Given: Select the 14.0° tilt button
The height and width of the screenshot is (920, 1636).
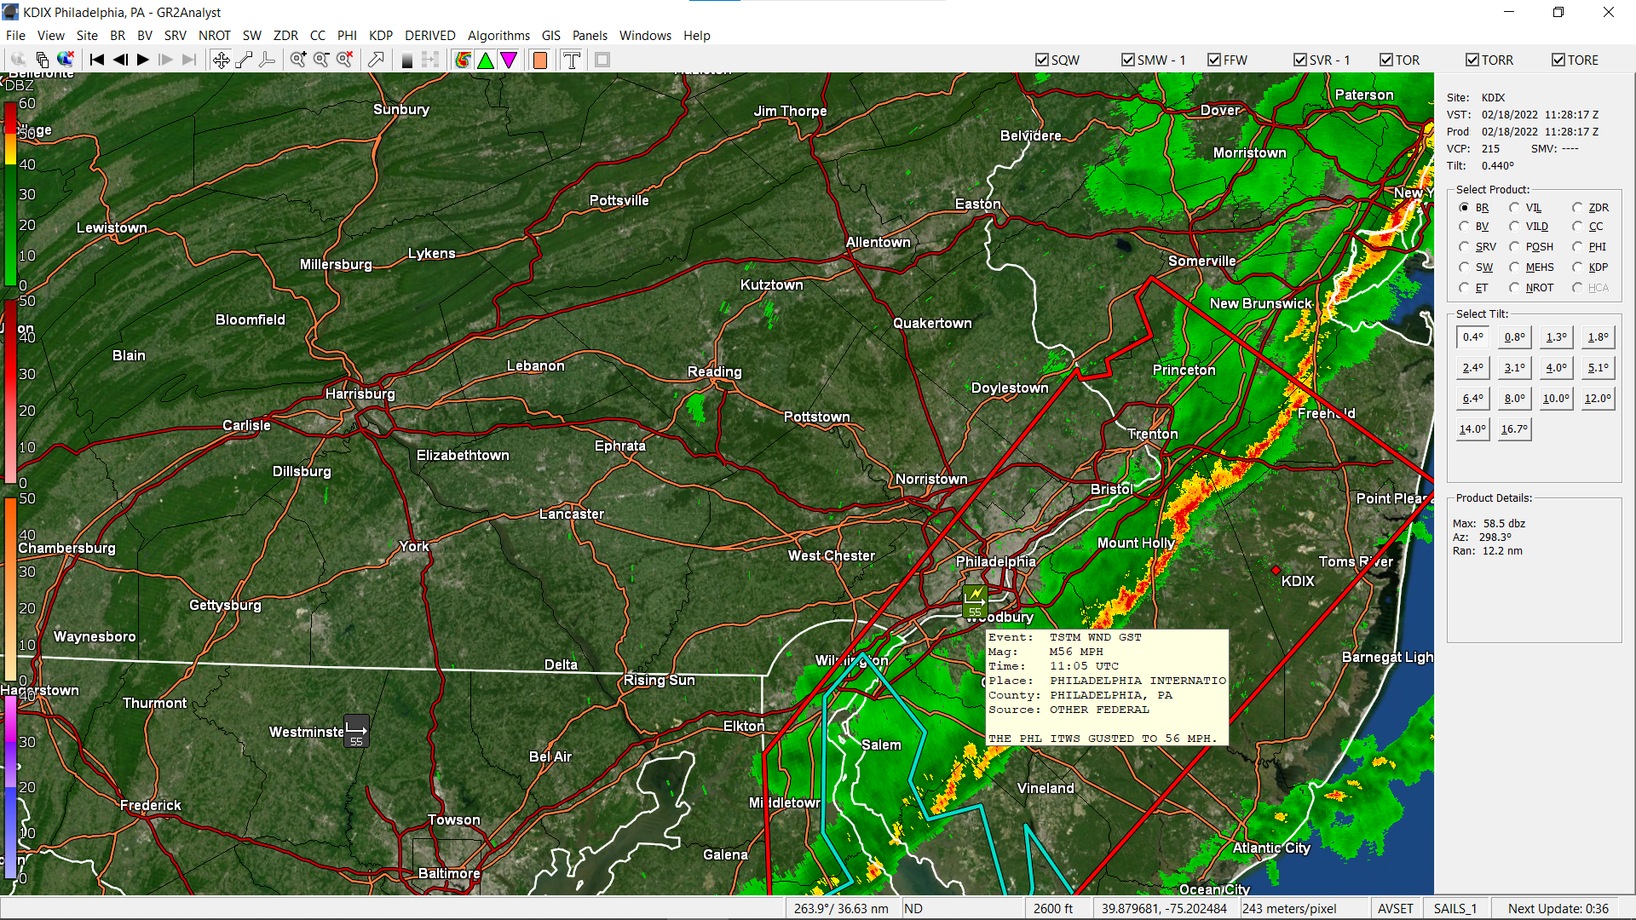Looking at the screenshot, I should point(1473,429).
